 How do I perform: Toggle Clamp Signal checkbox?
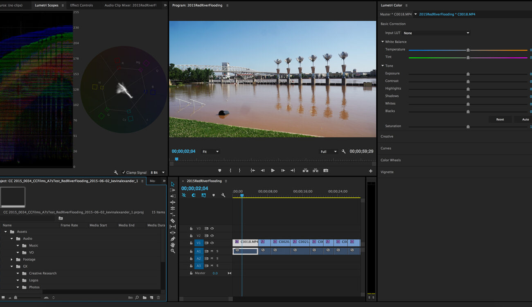click(x=124, y=173)
